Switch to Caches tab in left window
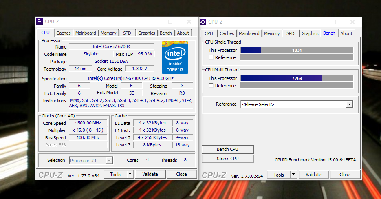Image resolution: width=381 pixels, height=199 pixels. point(64,33)
